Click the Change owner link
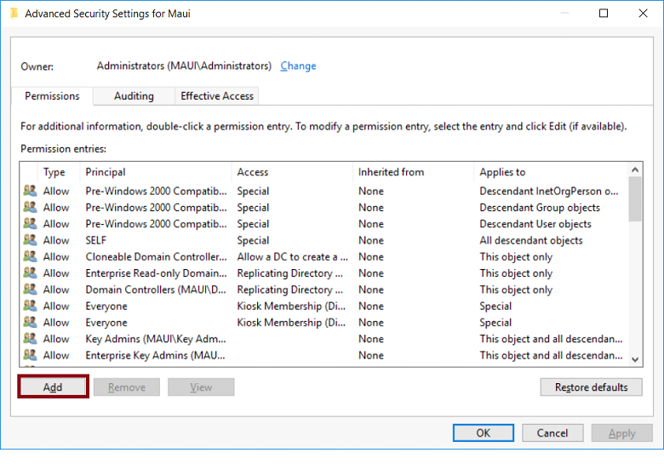The width and height of the screenshot is (664, 464). pyautogui.click(x=298, y=66)
